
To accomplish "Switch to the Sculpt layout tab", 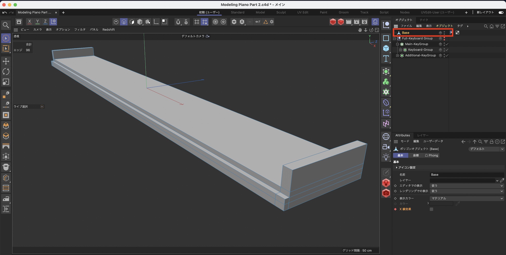I will coord(281,12).
